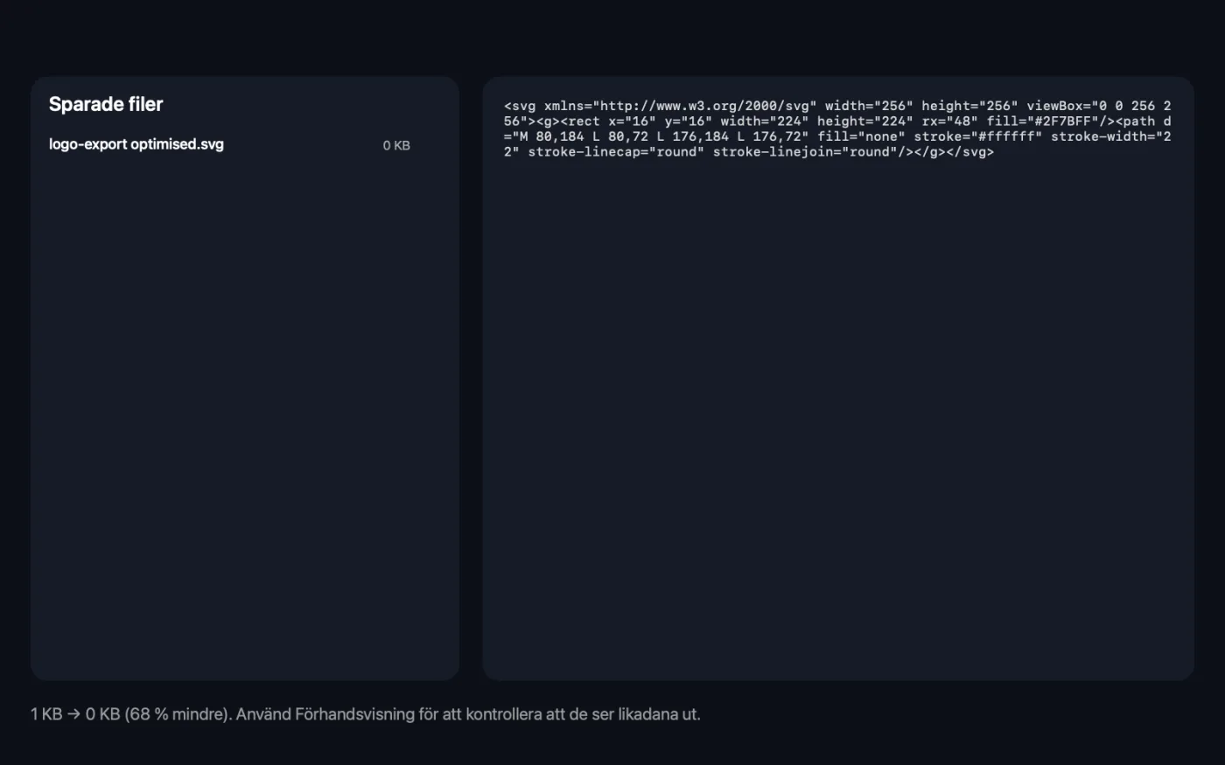The width and height of the screenshot is (1225, 765).
Task: Click the Sparade filer heading
Action: 106,104
